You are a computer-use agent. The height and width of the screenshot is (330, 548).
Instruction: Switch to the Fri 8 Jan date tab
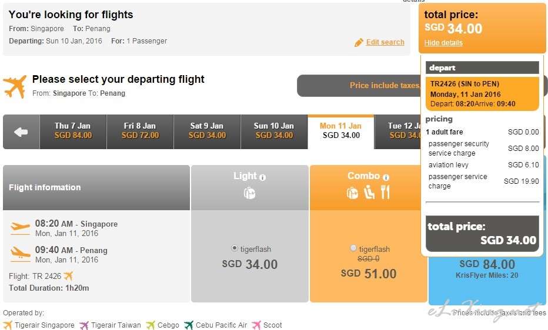[140, 132]
